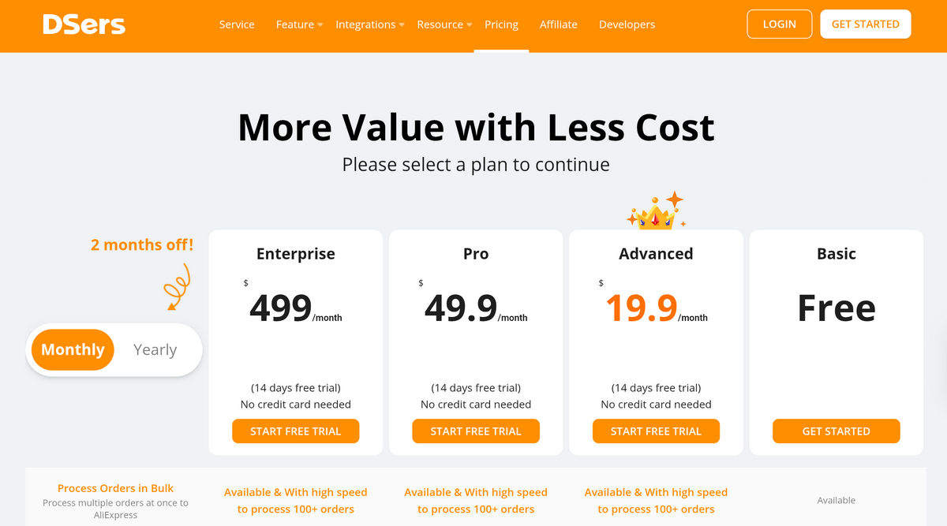Expand the Integrations dropdown
947x526 pixels.
(x=365, y=24)
